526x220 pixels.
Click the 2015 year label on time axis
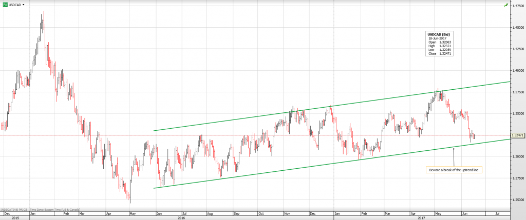(x=15, y=217)
